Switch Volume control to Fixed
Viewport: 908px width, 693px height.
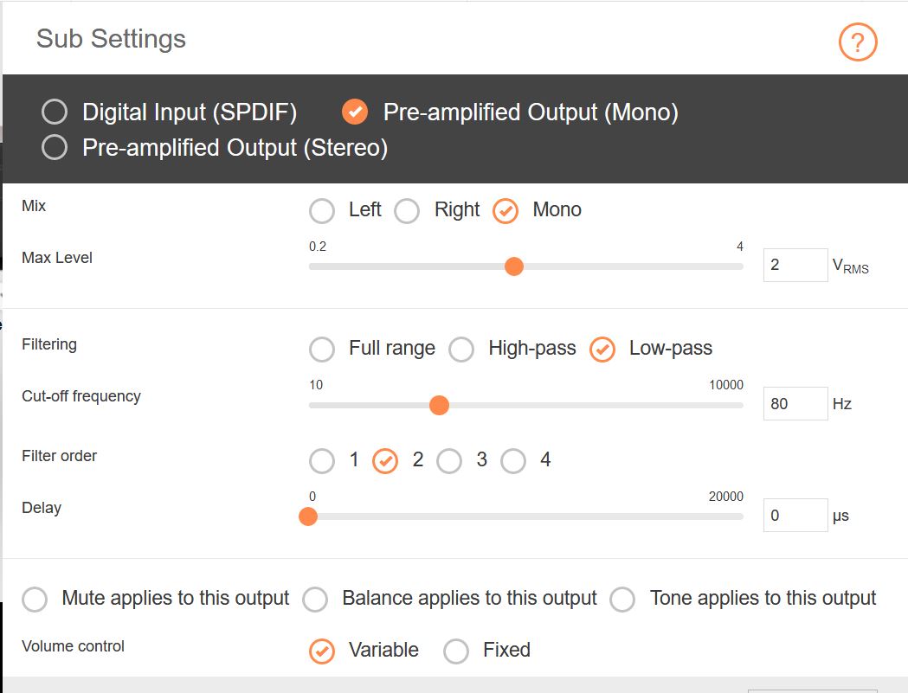(456, 651)
